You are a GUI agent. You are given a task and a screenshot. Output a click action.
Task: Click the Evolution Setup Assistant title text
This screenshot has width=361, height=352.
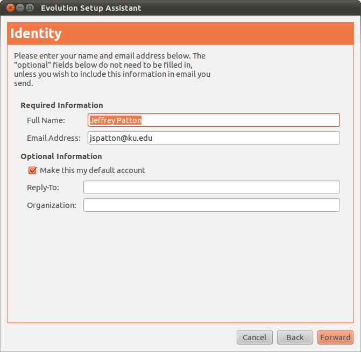(x=91, y=8)
